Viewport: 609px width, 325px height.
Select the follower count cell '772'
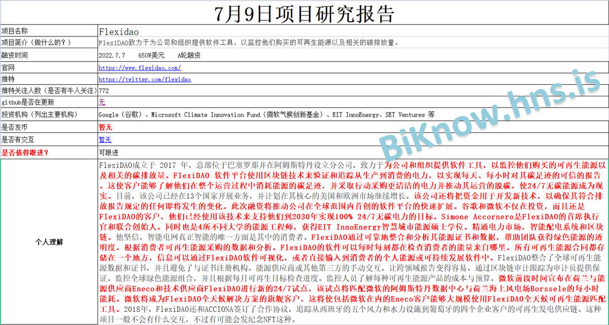click(x=352, y=91)
